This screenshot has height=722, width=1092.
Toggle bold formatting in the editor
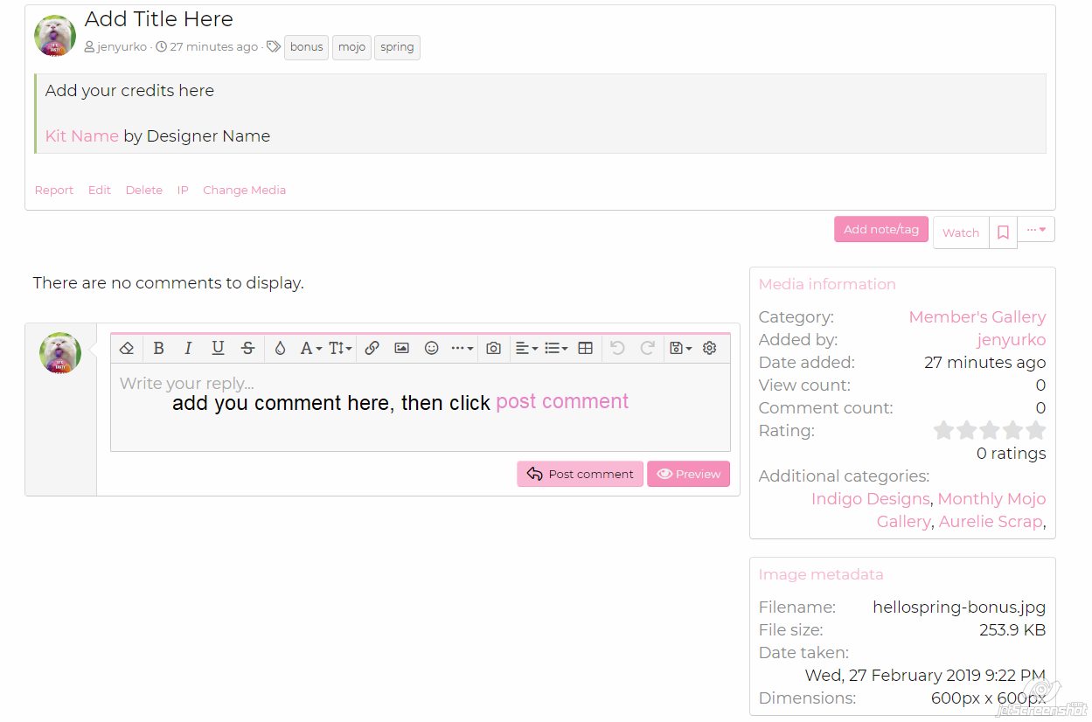point(158,348)
